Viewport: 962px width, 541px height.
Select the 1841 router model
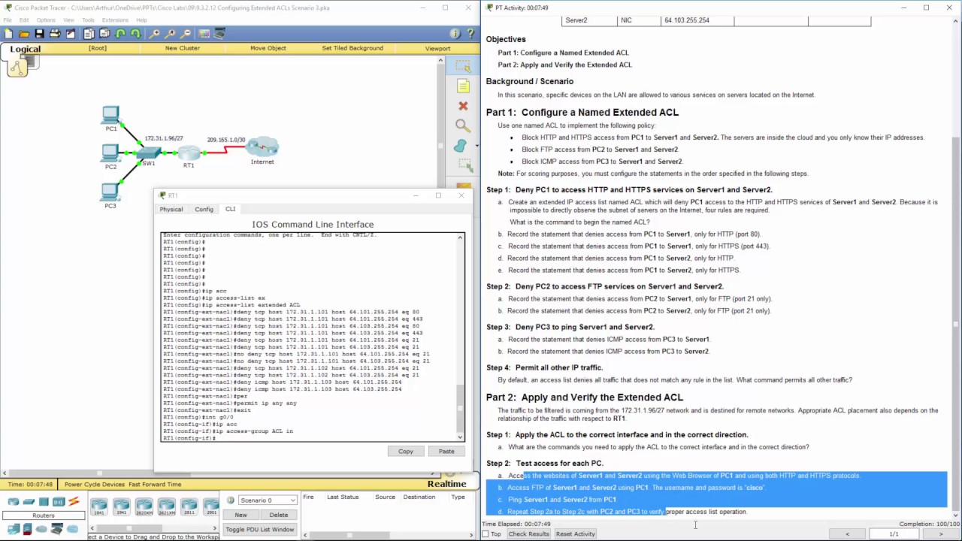98,506
